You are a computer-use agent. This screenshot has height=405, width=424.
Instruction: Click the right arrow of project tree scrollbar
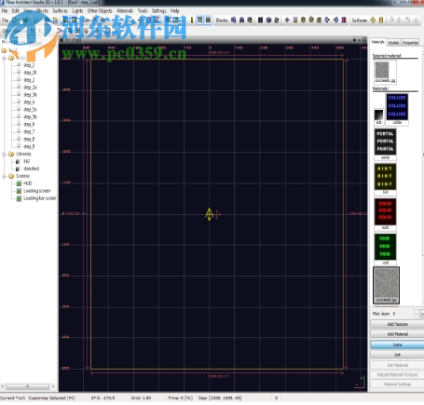click(x=53, y=386)
